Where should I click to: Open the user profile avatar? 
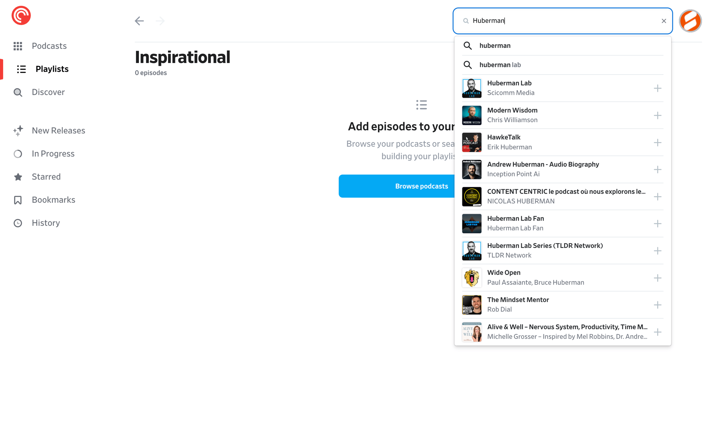coord(690,21)
